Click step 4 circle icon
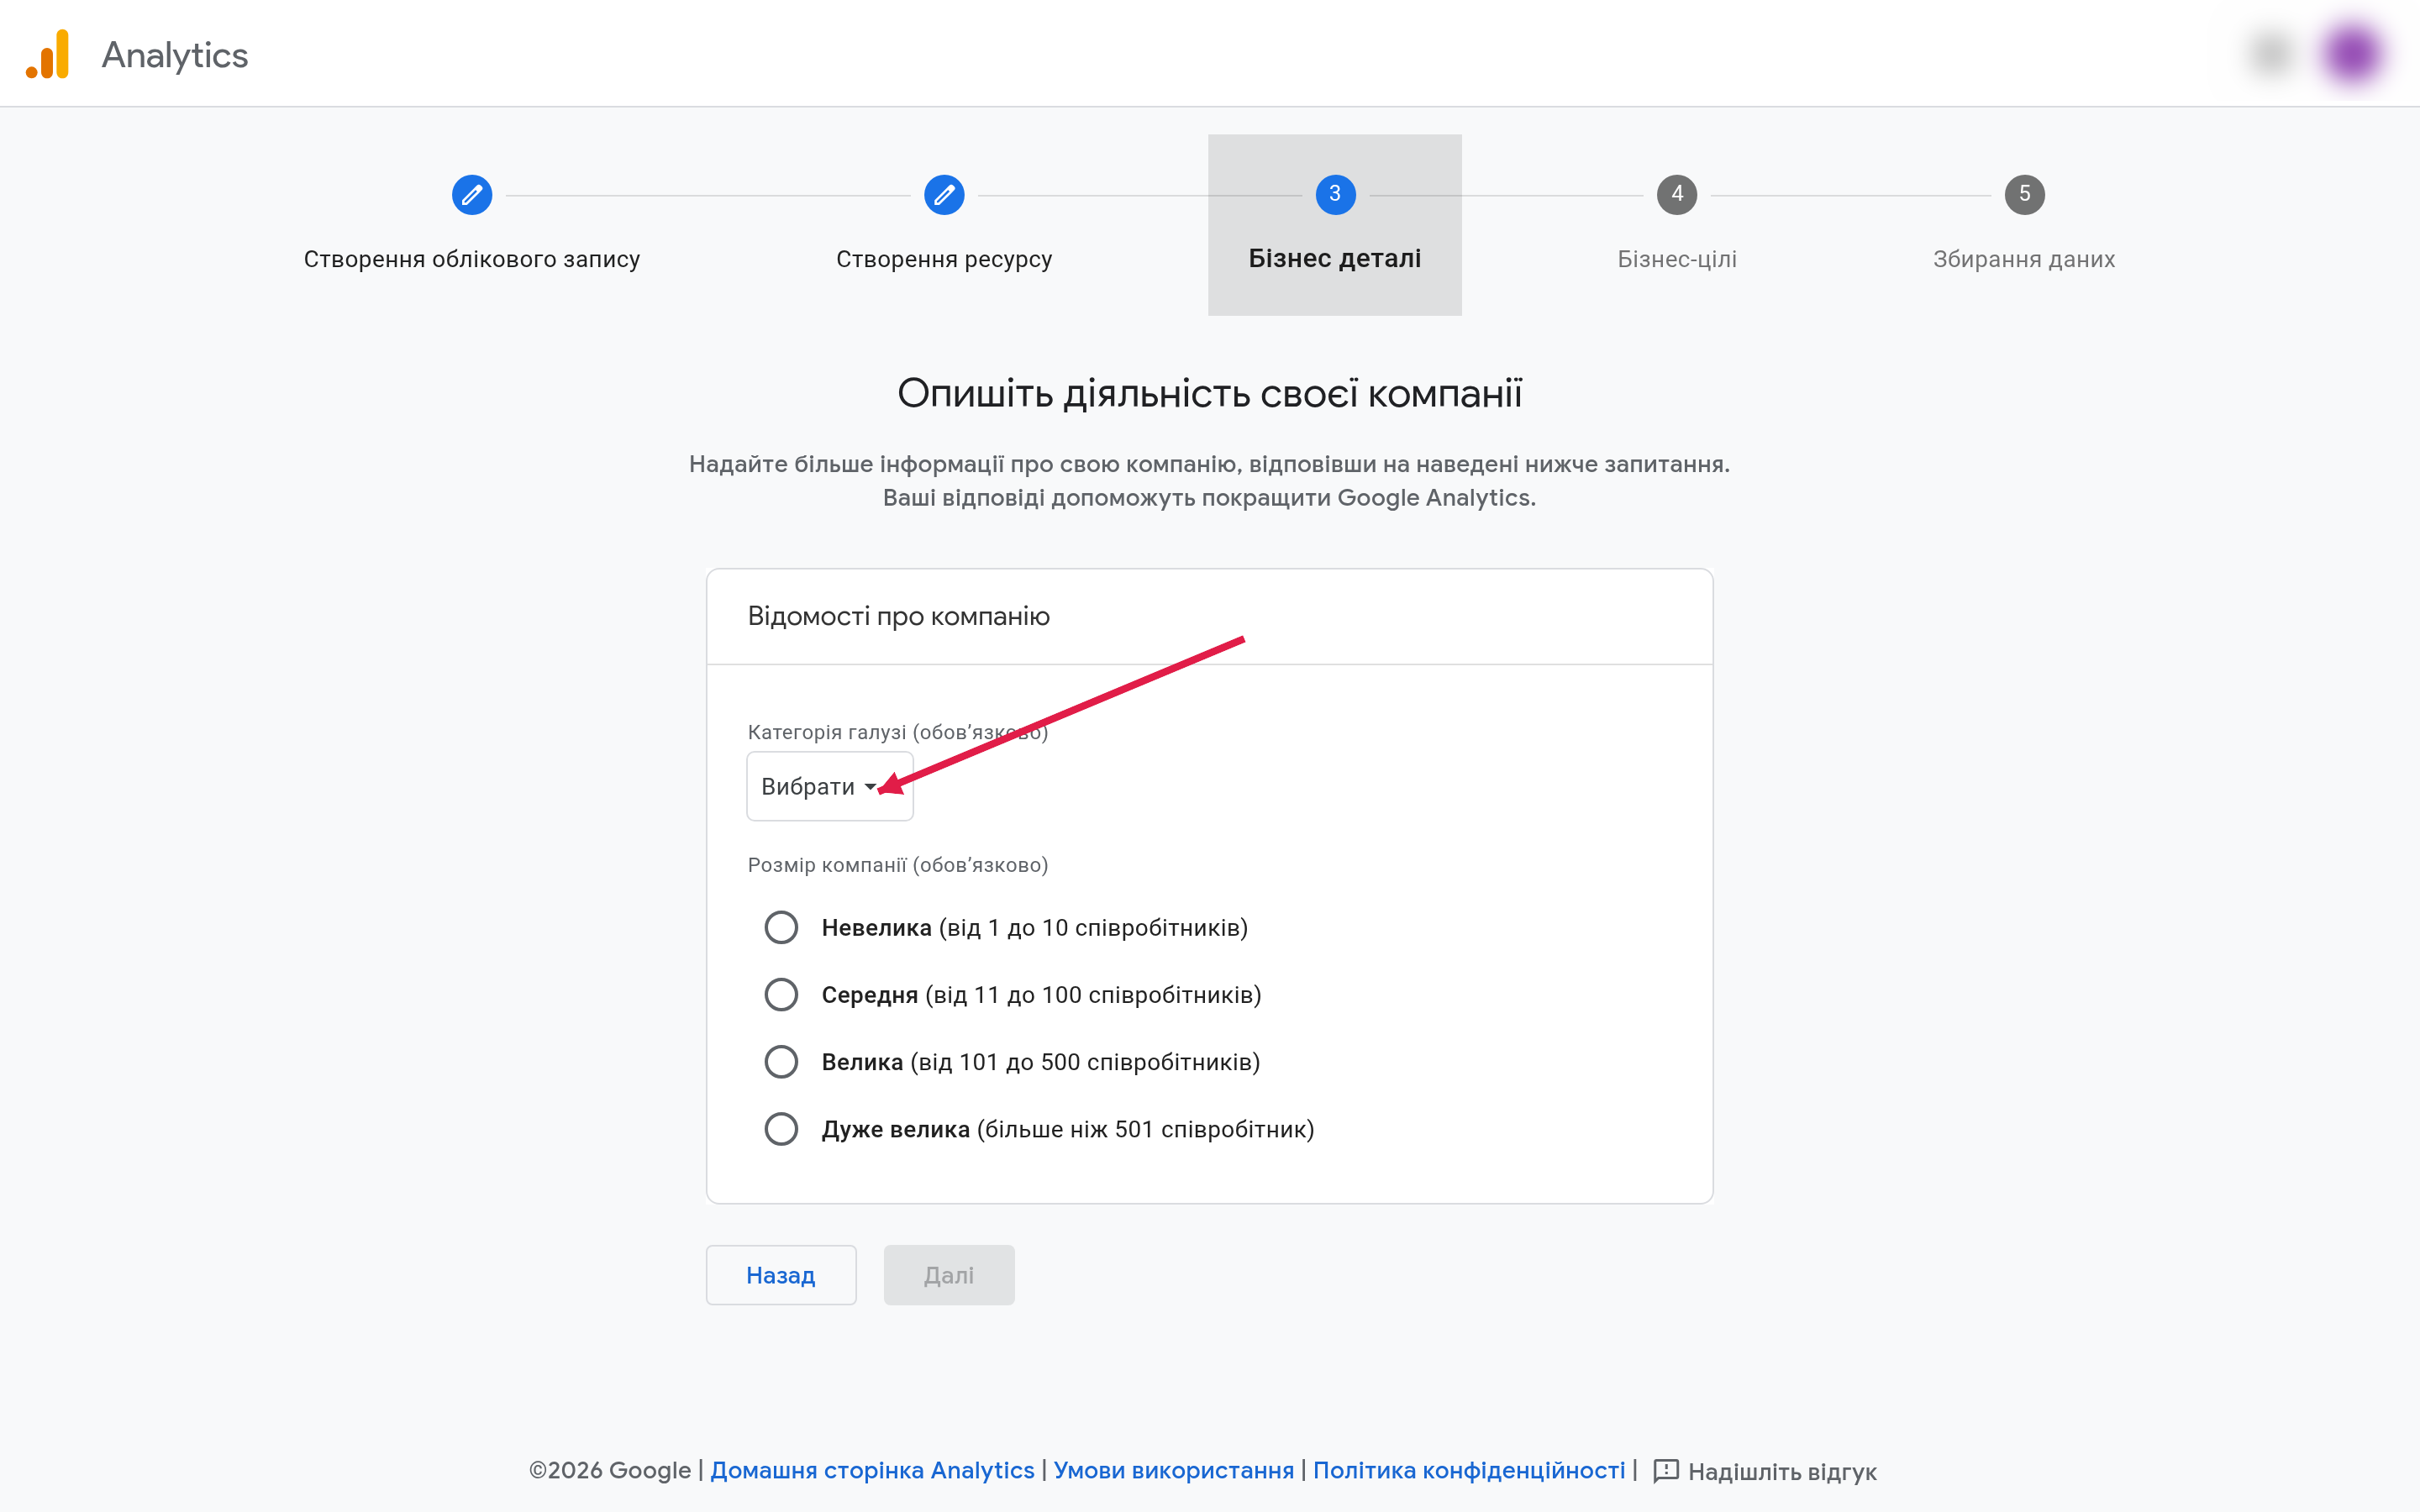This screenshot has height=1512, width=2420. [x=1677, y=194]
